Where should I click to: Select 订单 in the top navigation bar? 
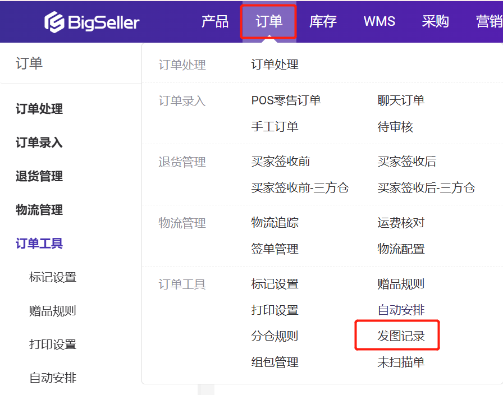pos(269,22)
